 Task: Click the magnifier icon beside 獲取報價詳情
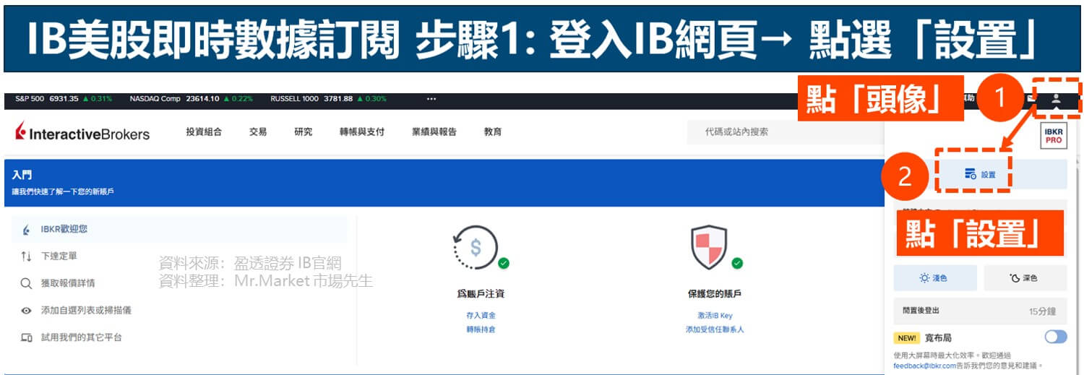(x=27, y=283)
